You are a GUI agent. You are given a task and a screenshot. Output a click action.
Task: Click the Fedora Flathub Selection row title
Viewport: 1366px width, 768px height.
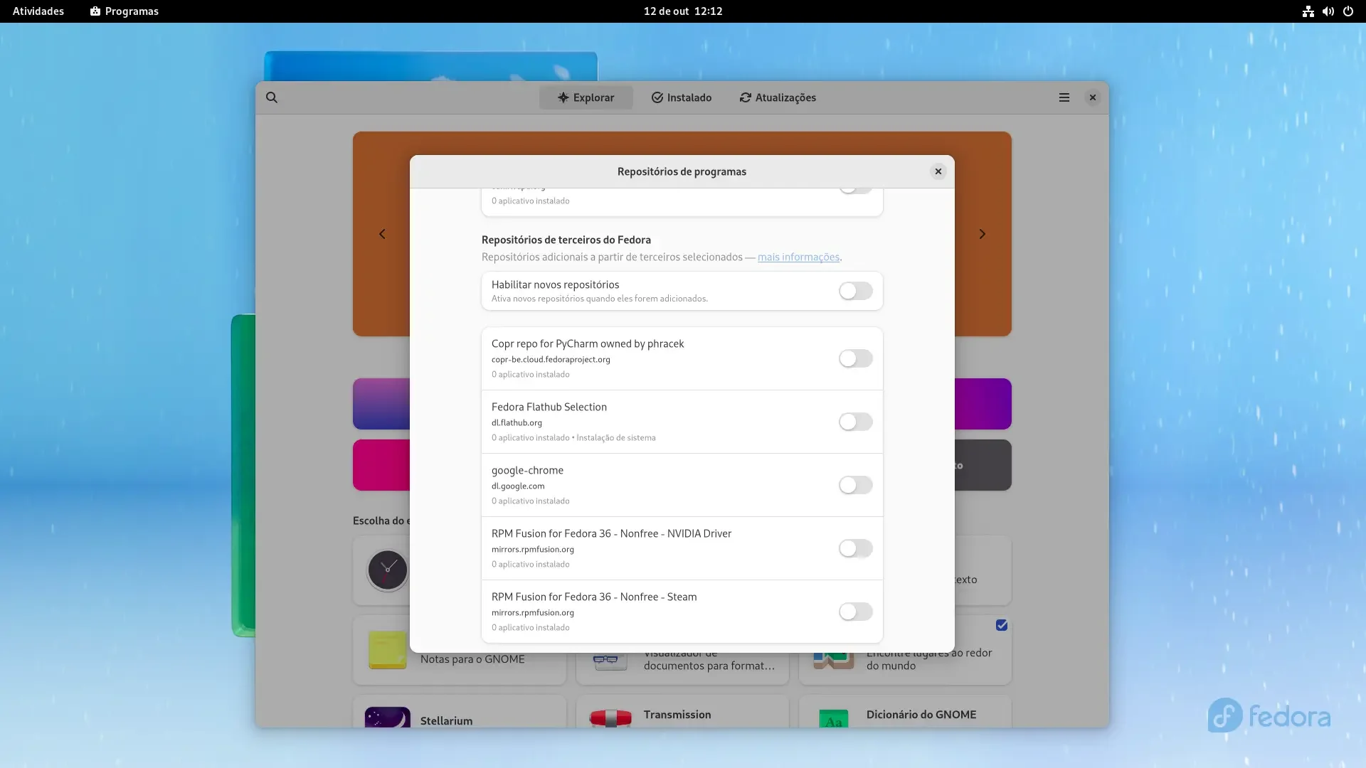point(549,407)
